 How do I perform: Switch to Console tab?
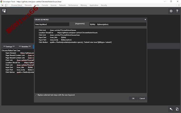45,5
